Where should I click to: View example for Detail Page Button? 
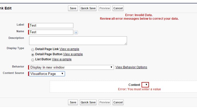73,54
